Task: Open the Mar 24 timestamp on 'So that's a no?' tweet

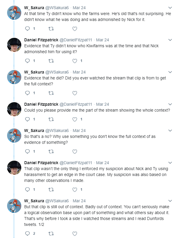Action: pos(79,131)
